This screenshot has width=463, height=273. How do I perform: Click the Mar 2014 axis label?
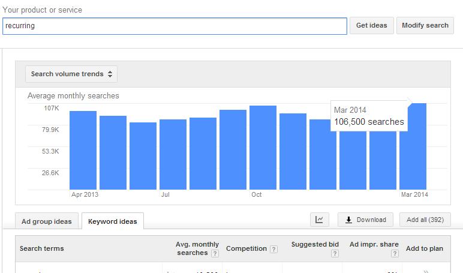414,194
